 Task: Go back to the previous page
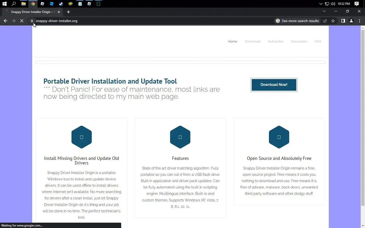(6, 21)
